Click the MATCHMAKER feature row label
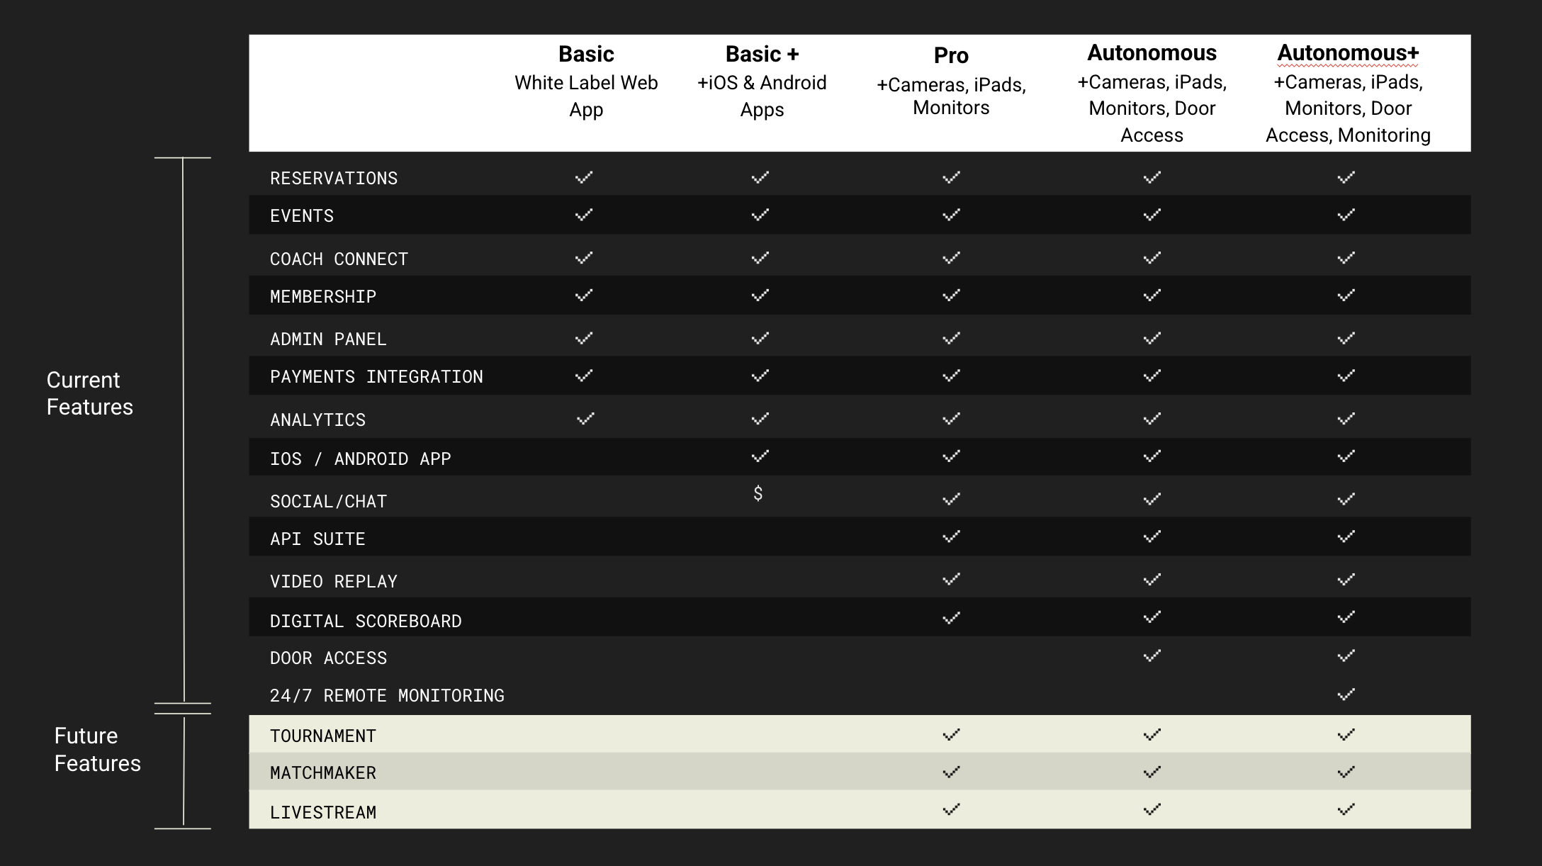The width and height of the screenshot is (1542, 866). pos(323,773)
